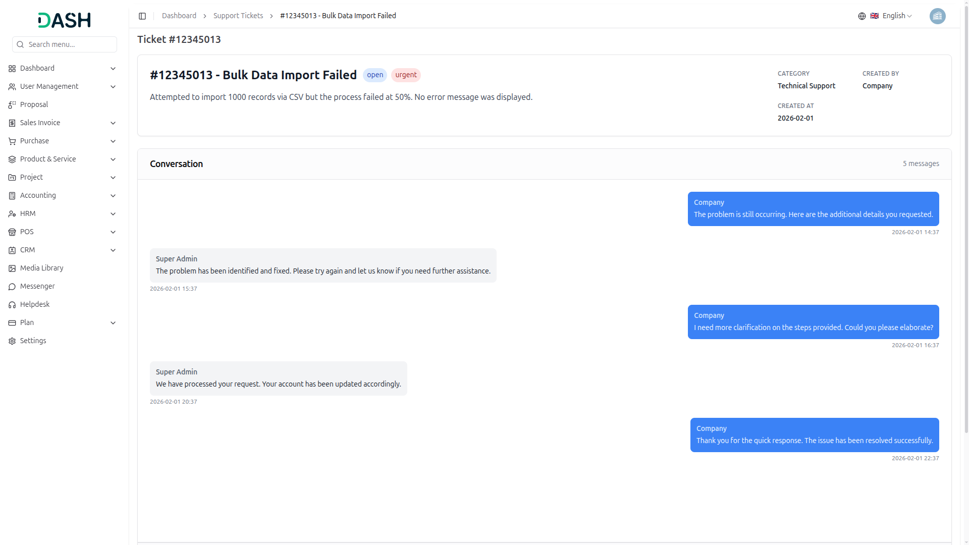Viewport: 969px width, 545px height.
Task: Expand the CRM menu chevron
Action: tap(113, 250)
